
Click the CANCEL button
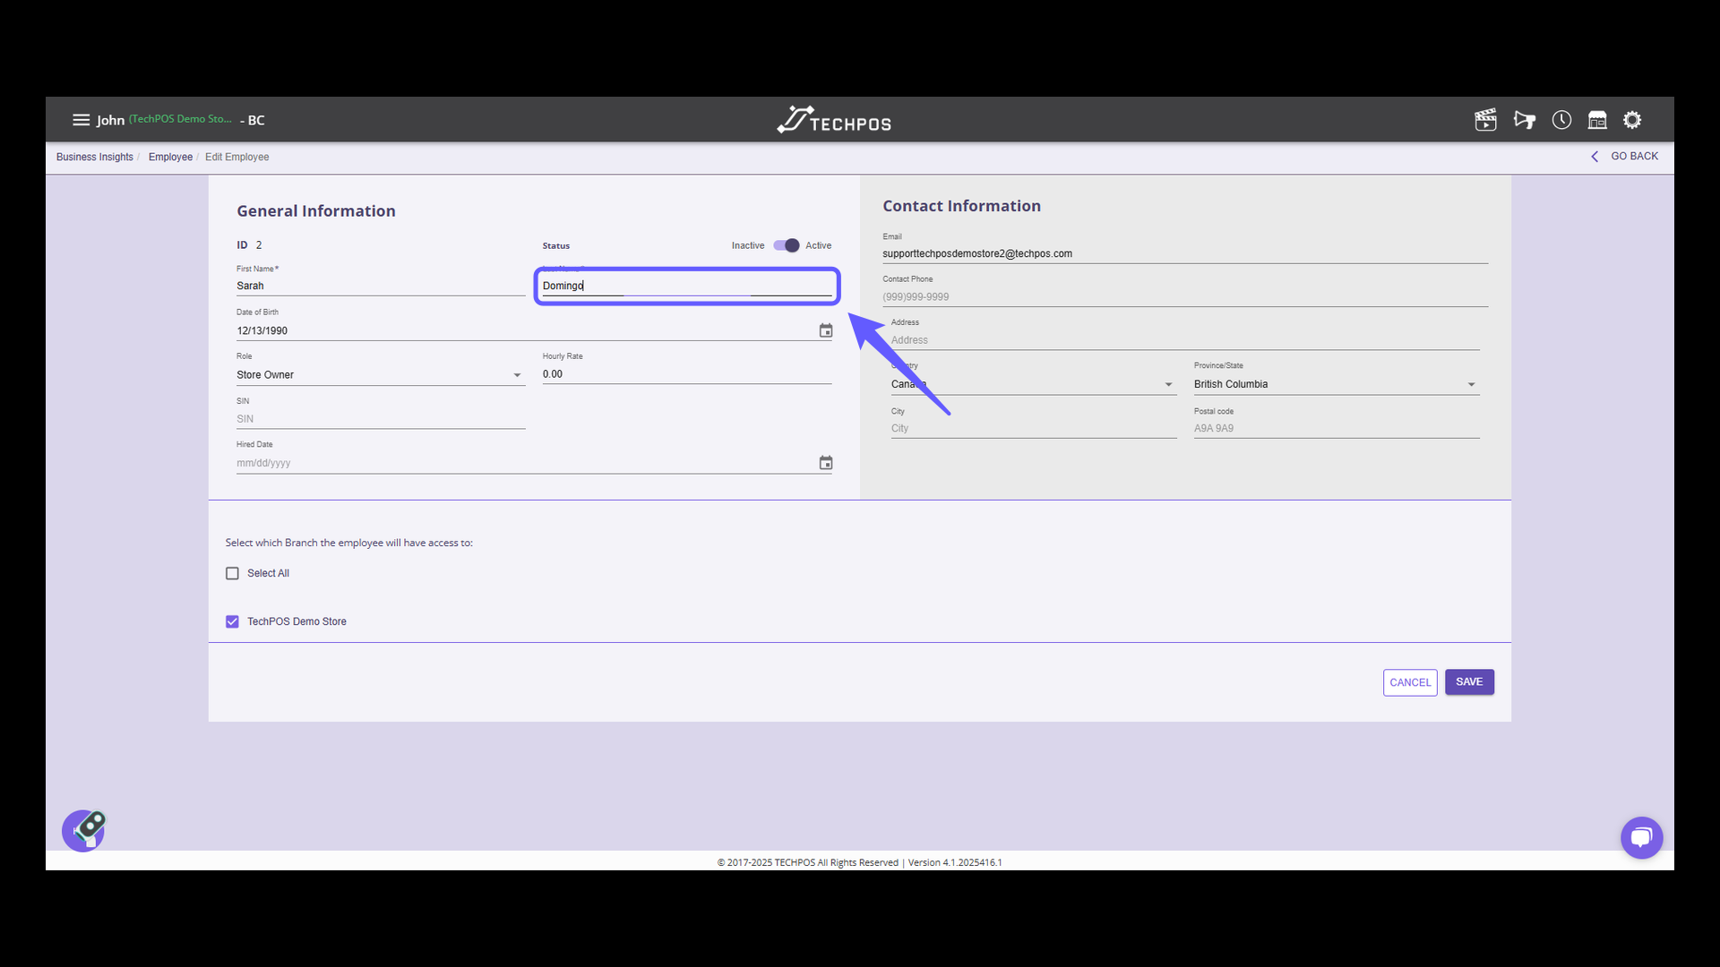coord(1409,682)
